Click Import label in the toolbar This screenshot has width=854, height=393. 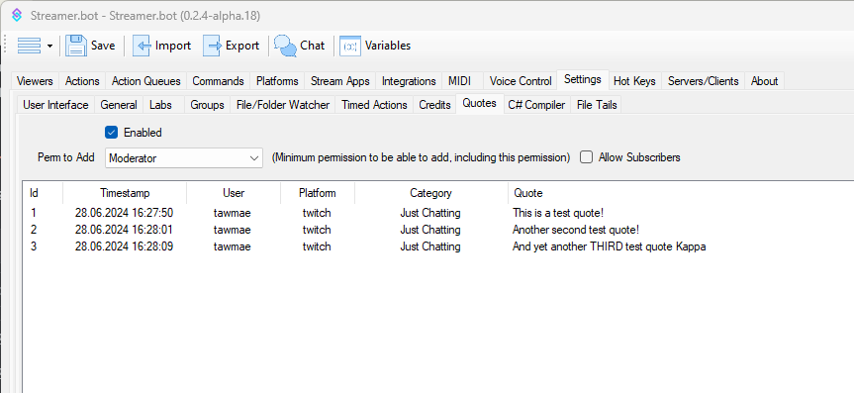[x=172, y=46]
